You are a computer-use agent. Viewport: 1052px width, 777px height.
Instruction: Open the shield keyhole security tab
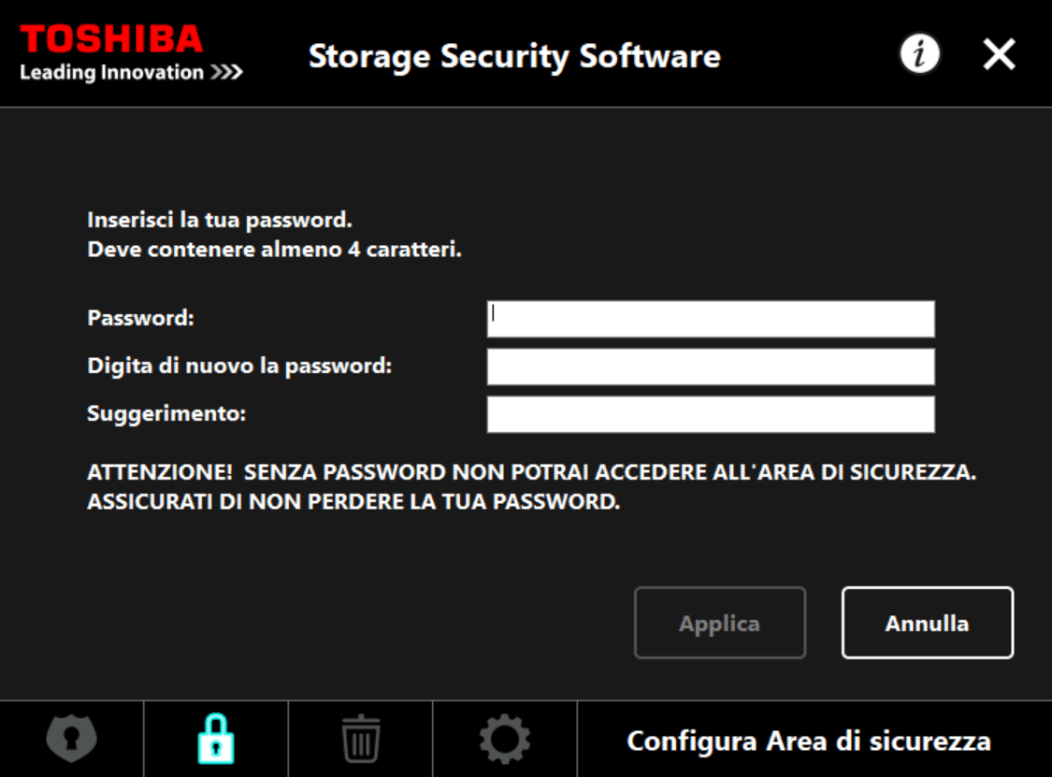point(72,739)
